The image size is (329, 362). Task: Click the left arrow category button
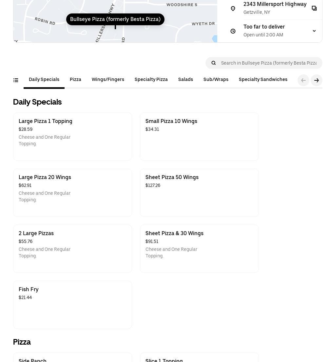(x=303, y=80)
